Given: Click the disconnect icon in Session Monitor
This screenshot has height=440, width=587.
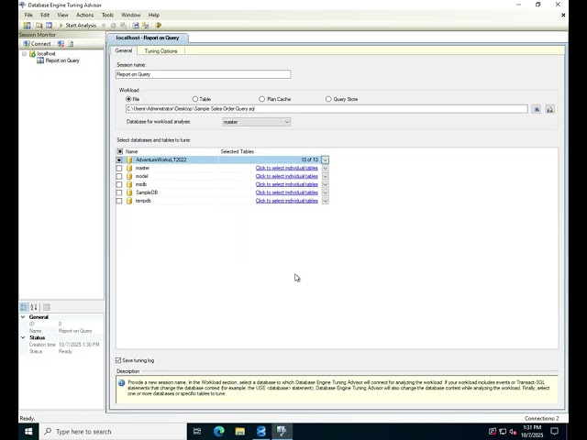Looking at the screenshot, I should click(x=61, y=44).
